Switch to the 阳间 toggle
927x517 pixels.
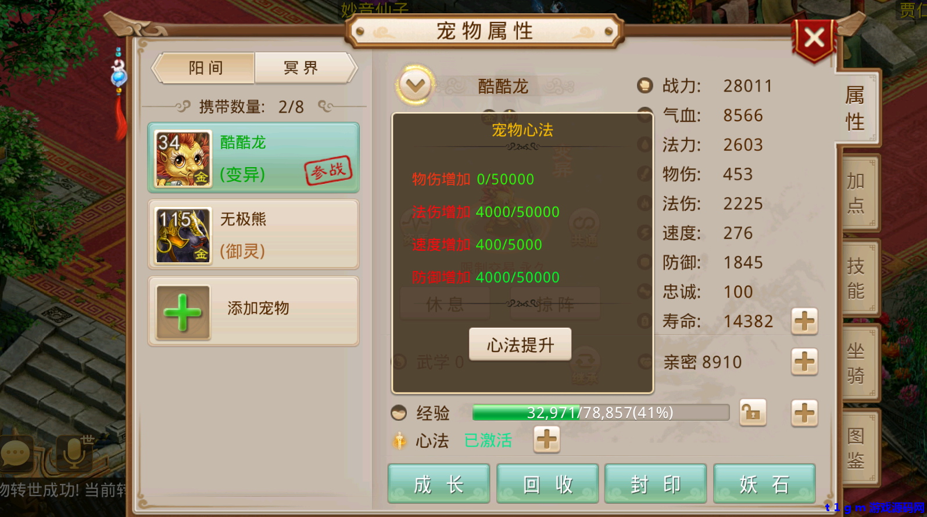205,68
